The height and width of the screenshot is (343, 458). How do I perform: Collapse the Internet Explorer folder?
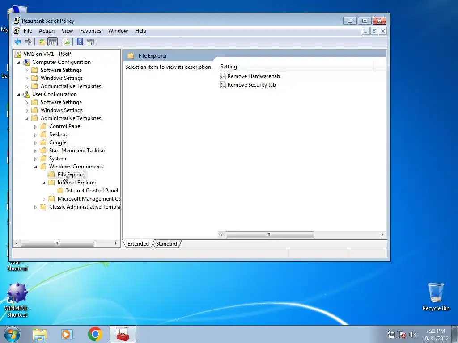click(x=44, y=183)
